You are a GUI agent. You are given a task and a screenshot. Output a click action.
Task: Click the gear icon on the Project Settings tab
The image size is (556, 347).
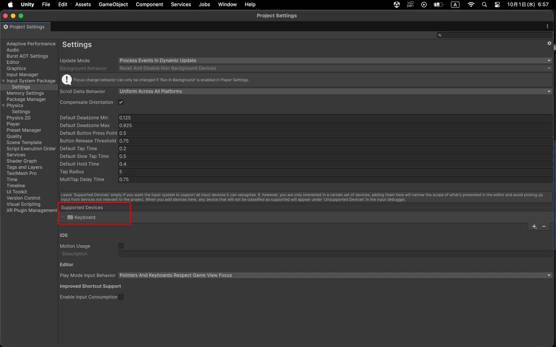coord(6,27)
